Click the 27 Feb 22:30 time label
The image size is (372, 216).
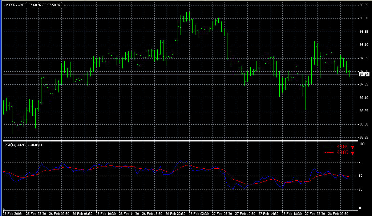point(315,213)
